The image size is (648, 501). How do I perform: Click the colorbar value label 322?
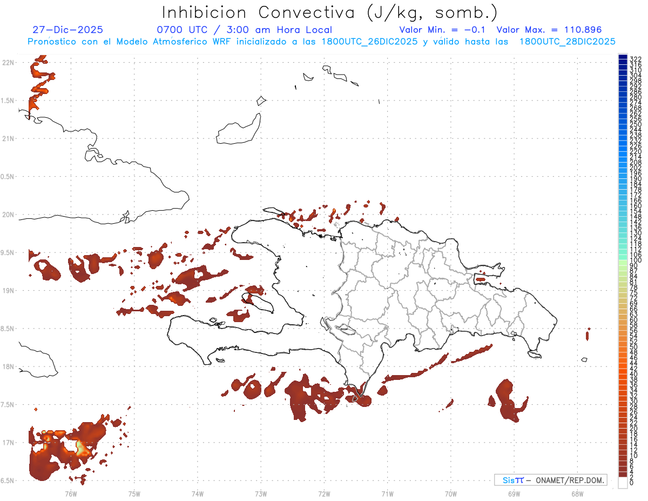[x=636, y=58]
